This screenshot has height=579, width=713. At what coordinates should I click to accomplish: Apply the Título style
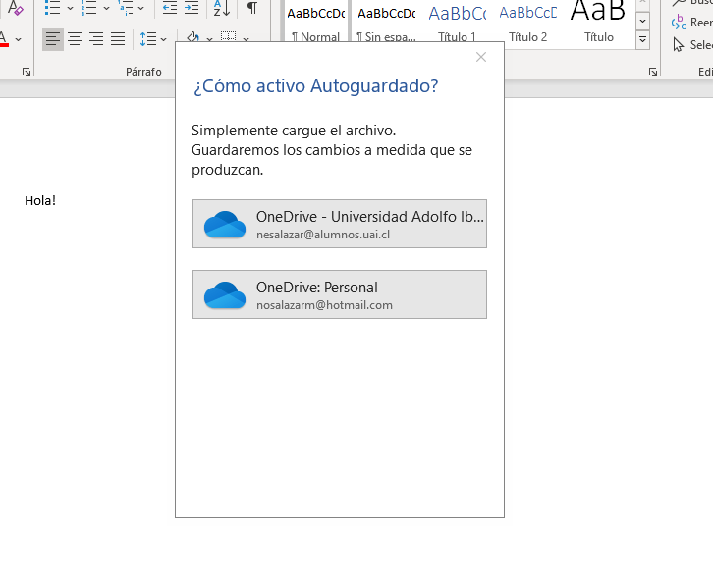(598, 24)
